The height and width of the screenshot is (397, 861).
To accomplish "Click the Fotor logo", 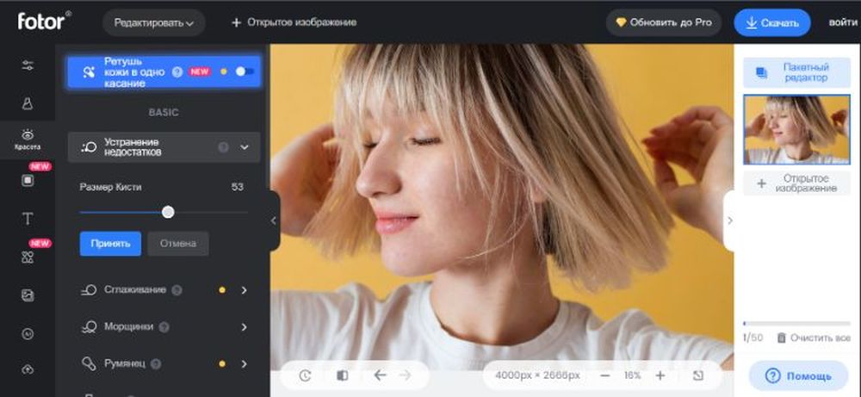I will pos(44,22).
